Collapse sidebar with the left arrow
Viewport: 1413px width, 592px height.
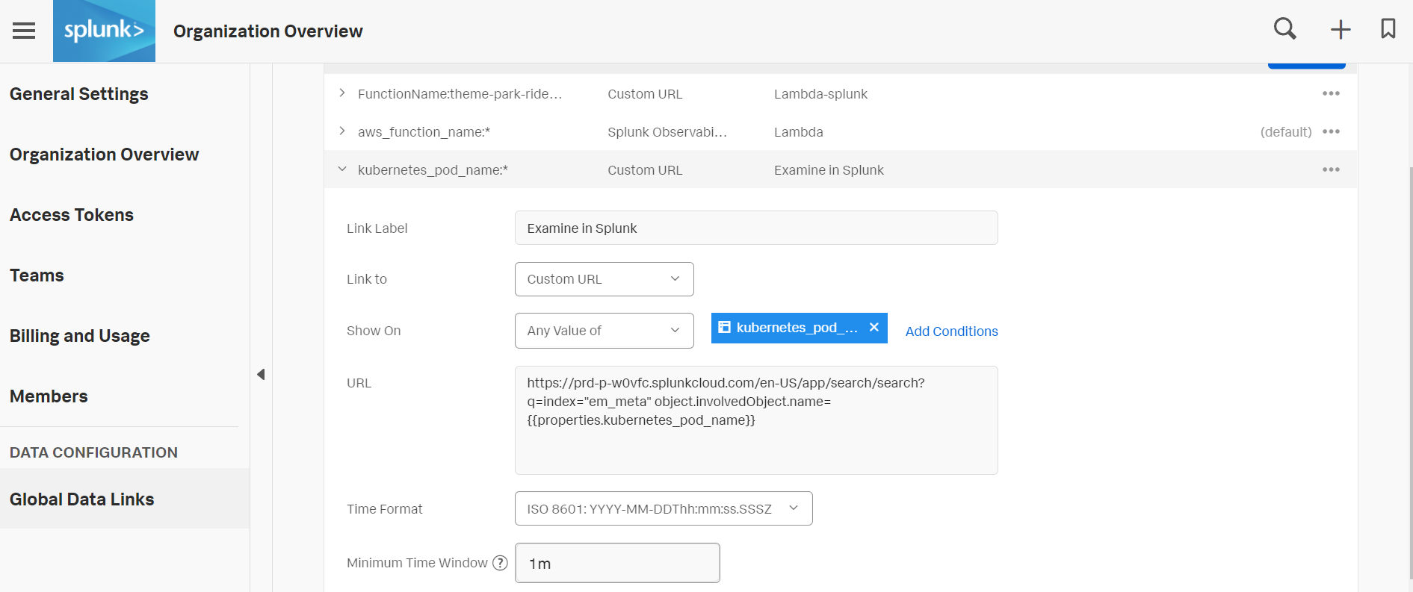click(x=261, y=374)
